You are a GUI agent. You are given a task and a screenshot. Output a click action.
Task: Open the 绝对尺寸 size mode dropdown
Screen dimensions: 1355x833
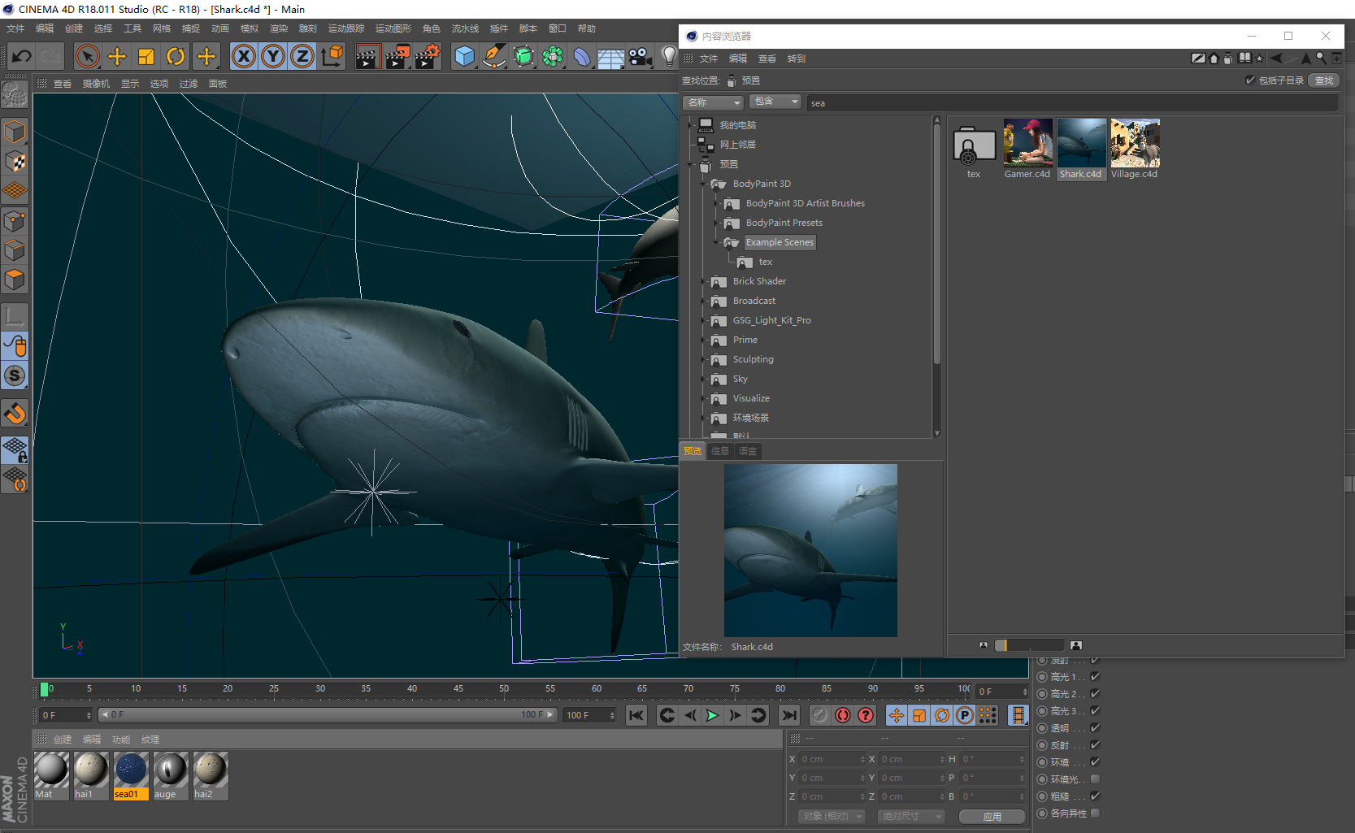click(911, 816)
